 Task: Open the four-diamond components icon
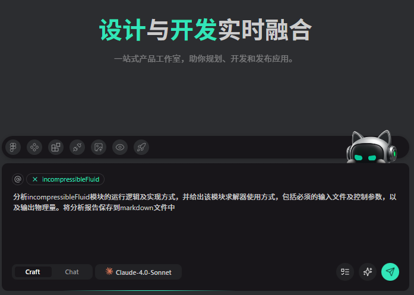coord(34,147)
